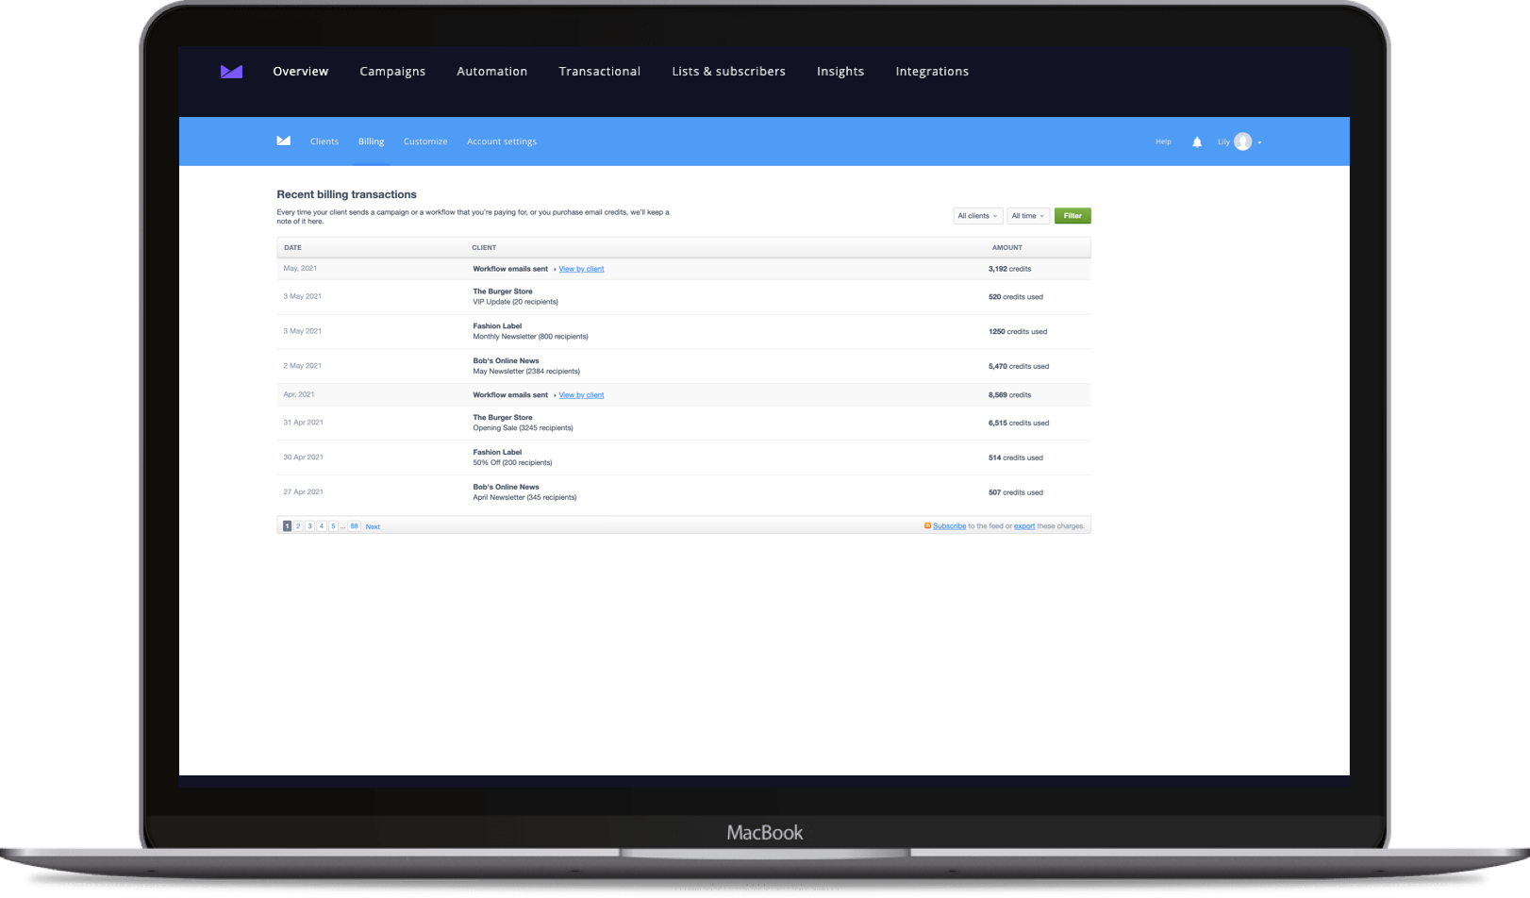Subscribe to the billing feed
1530x898 pixels.
point(947,525)
